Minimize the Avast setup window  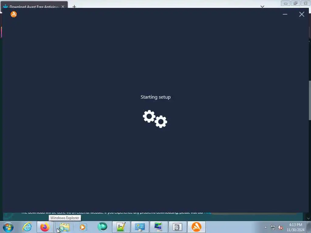pyautogui.click(x=285, y=14)
